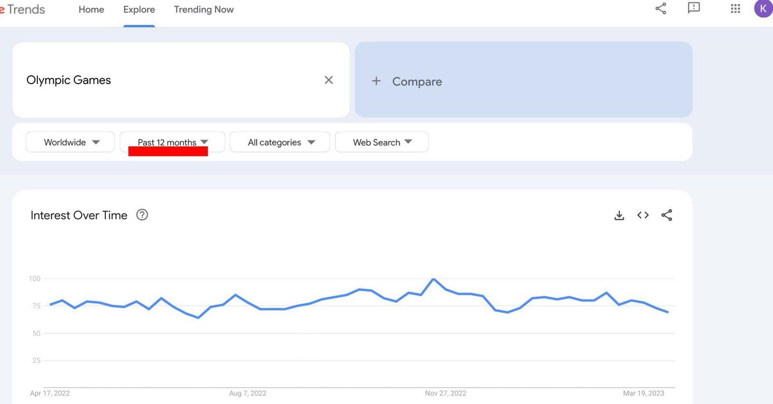Image resolution: width=773 pixels, height=404 pixels.
Task: Open the send feedback icon
Action: (694, 8)
